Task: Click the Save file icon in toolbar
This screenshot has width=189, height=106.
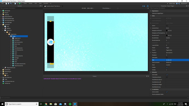Action: pyautogui.click(x=8, y=4)
